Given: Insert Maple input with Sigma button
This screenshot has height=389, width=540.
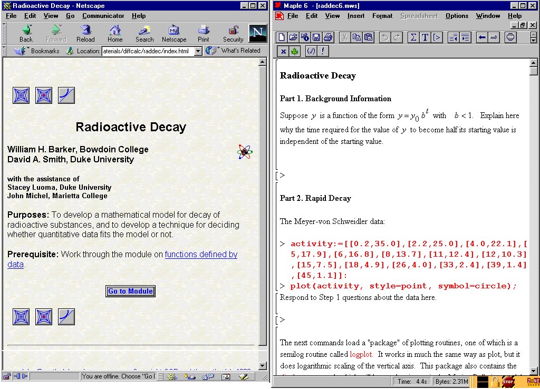Looking at the screenshot, I should 413,37.
